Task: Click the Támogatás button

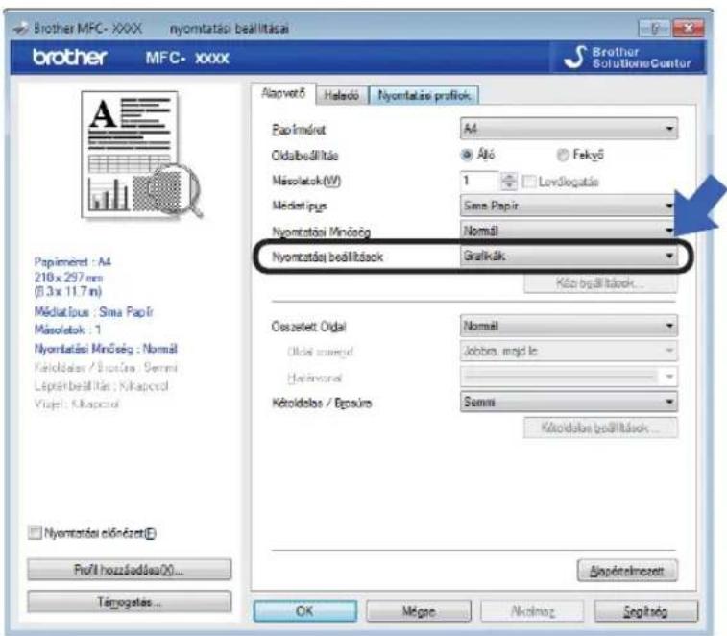Action: 129,602
